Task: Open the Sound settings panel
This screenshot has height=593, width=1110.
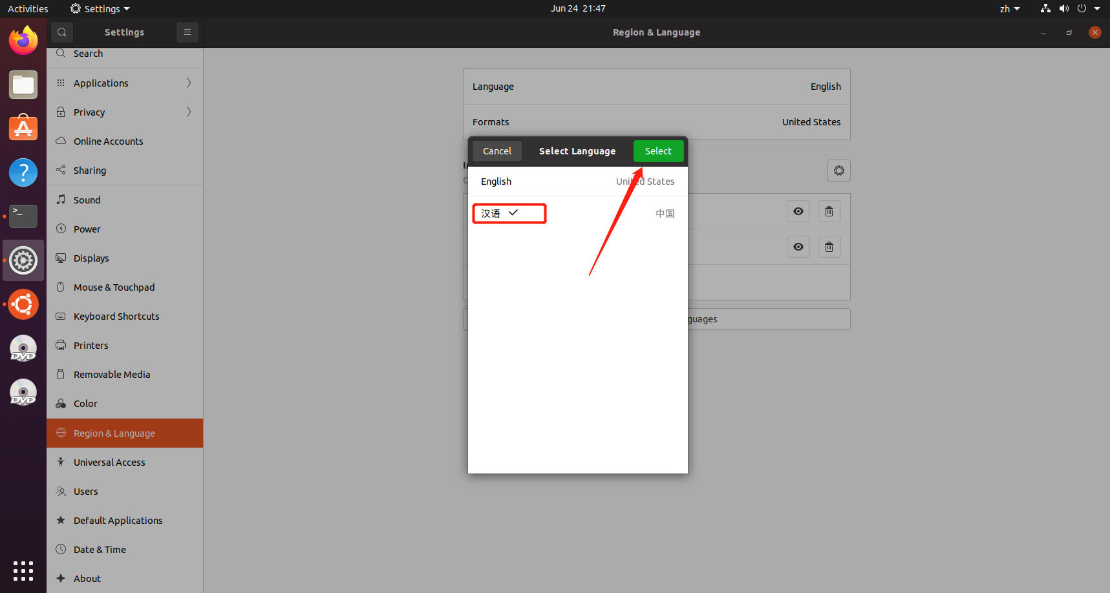Action: tap(87, 200)
